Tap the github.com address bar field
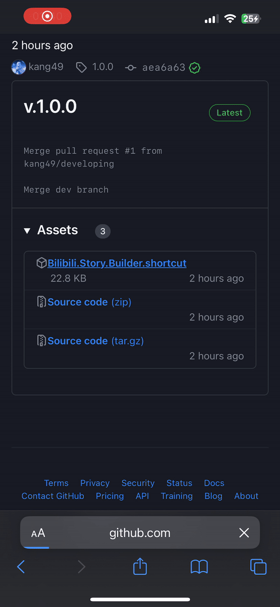This screenshot has width=280, height=607. tap(140, 533)
